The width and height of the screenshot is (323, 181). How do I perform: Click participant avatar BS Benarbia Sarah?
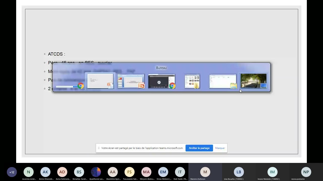click(79, 172)
